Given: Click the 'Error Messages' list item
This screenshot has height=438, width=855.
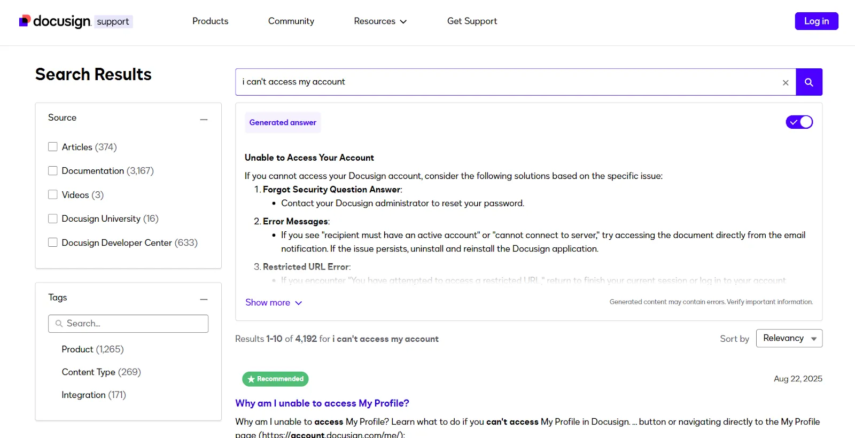Looking at the screenshot, I should pos(296,221).
